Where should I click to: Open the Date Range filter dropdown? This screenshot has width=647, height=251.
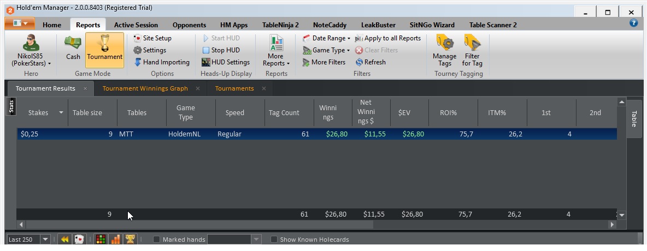point(326,38)
